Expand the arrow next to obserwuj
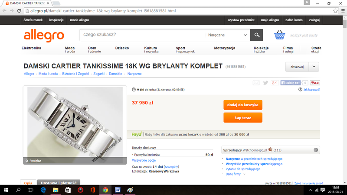This screenshot has width=347, height=195. point(314,67)
